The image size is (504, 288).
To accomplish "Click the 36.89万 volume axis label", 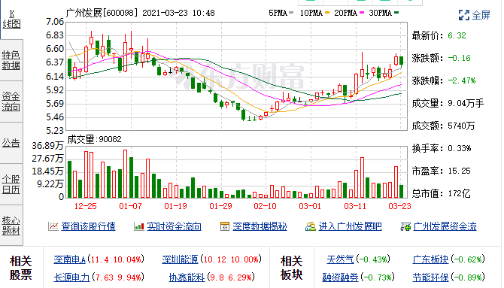I will (x=47, y=146).
